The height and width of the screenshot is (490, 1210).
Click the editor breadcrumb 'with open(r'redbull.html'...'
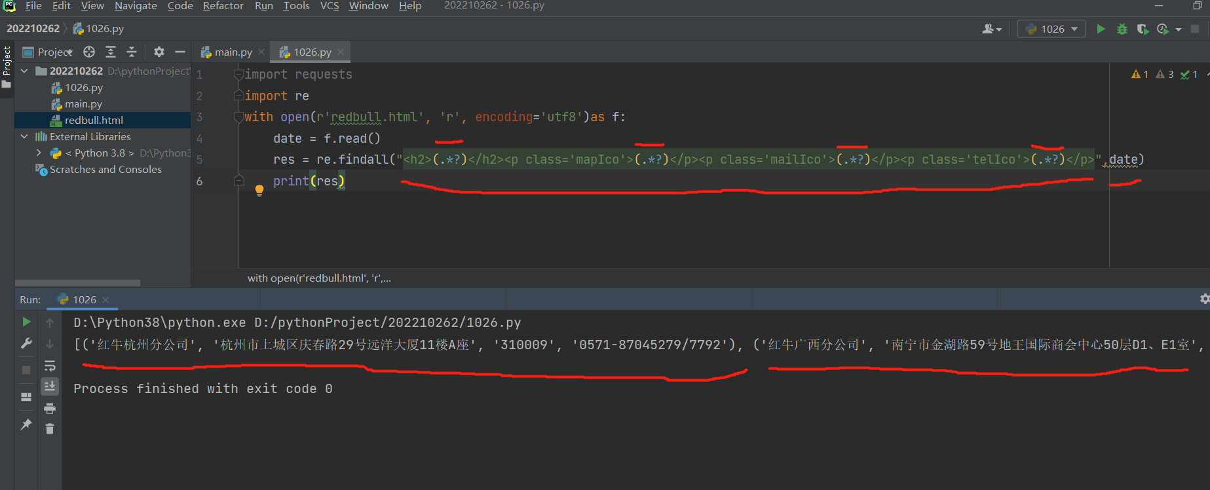(319, 278)
